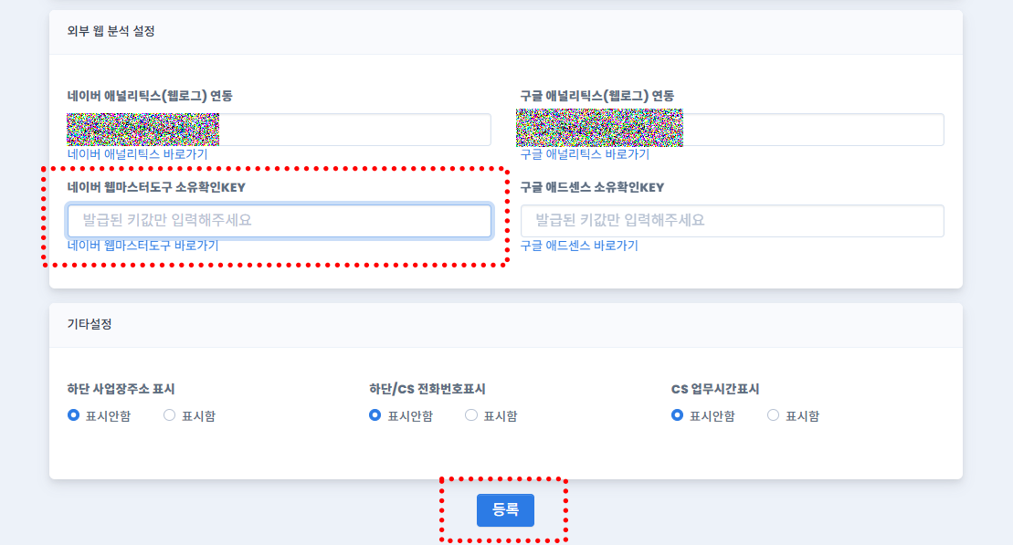
Task: Click the 외부 웹 분석 설정 section header
Action: point(111,31)
